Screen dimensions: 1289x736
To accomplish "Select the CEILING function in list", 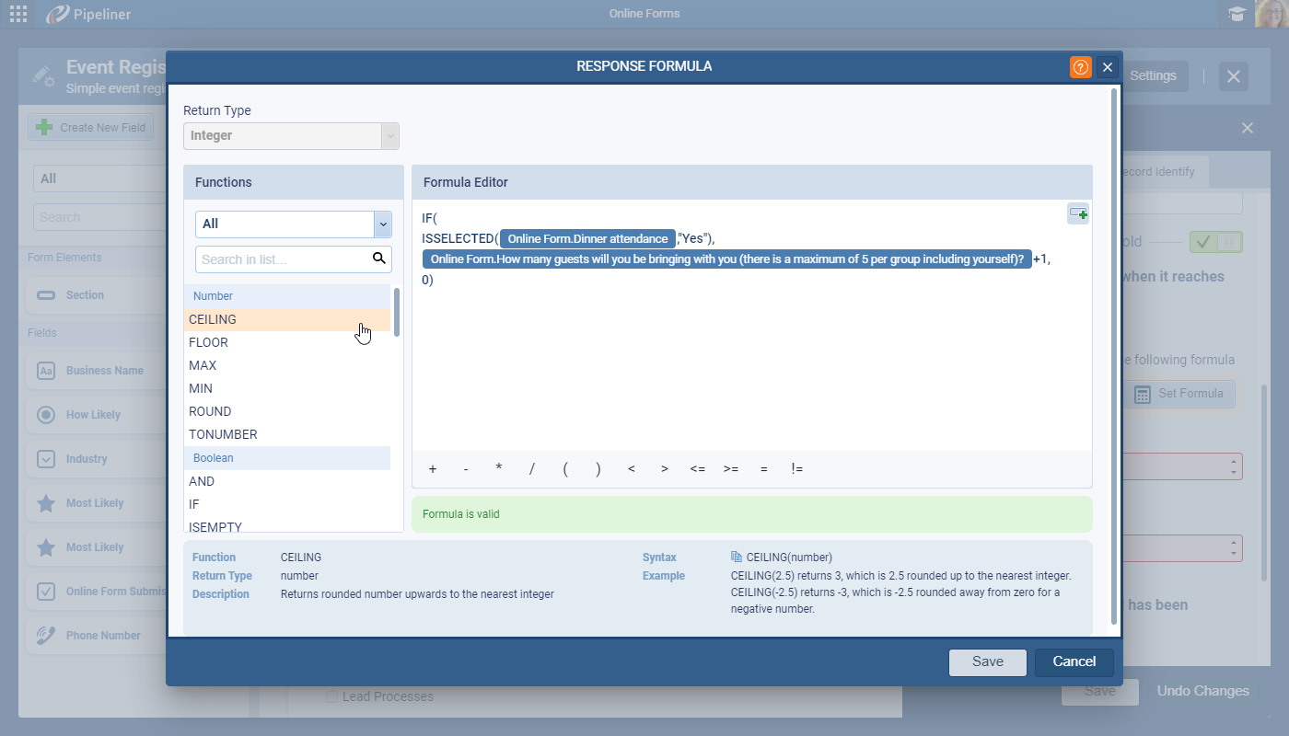I will (x=213, y=320).
